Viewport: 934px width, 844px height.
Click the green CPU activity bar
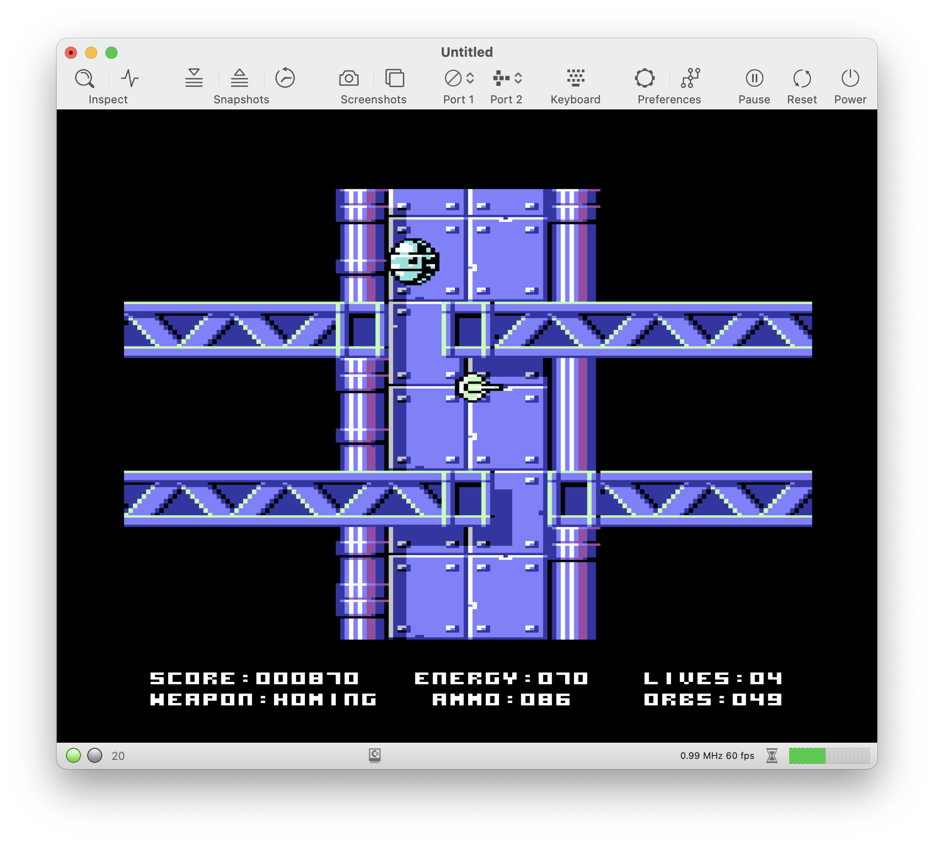tap(829, 756)
